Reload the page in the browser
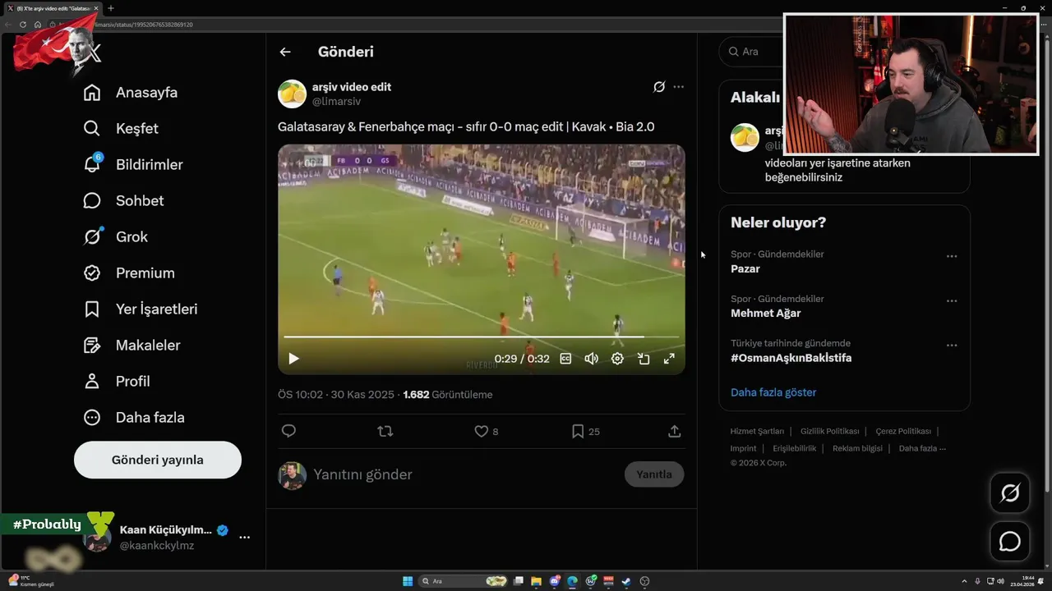The height and width of the screenshot is (591, 1052). click(x=23, y=25)
